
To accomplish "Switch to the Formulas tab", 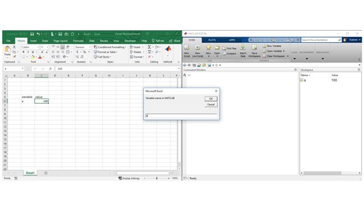I will pos(78,41).
